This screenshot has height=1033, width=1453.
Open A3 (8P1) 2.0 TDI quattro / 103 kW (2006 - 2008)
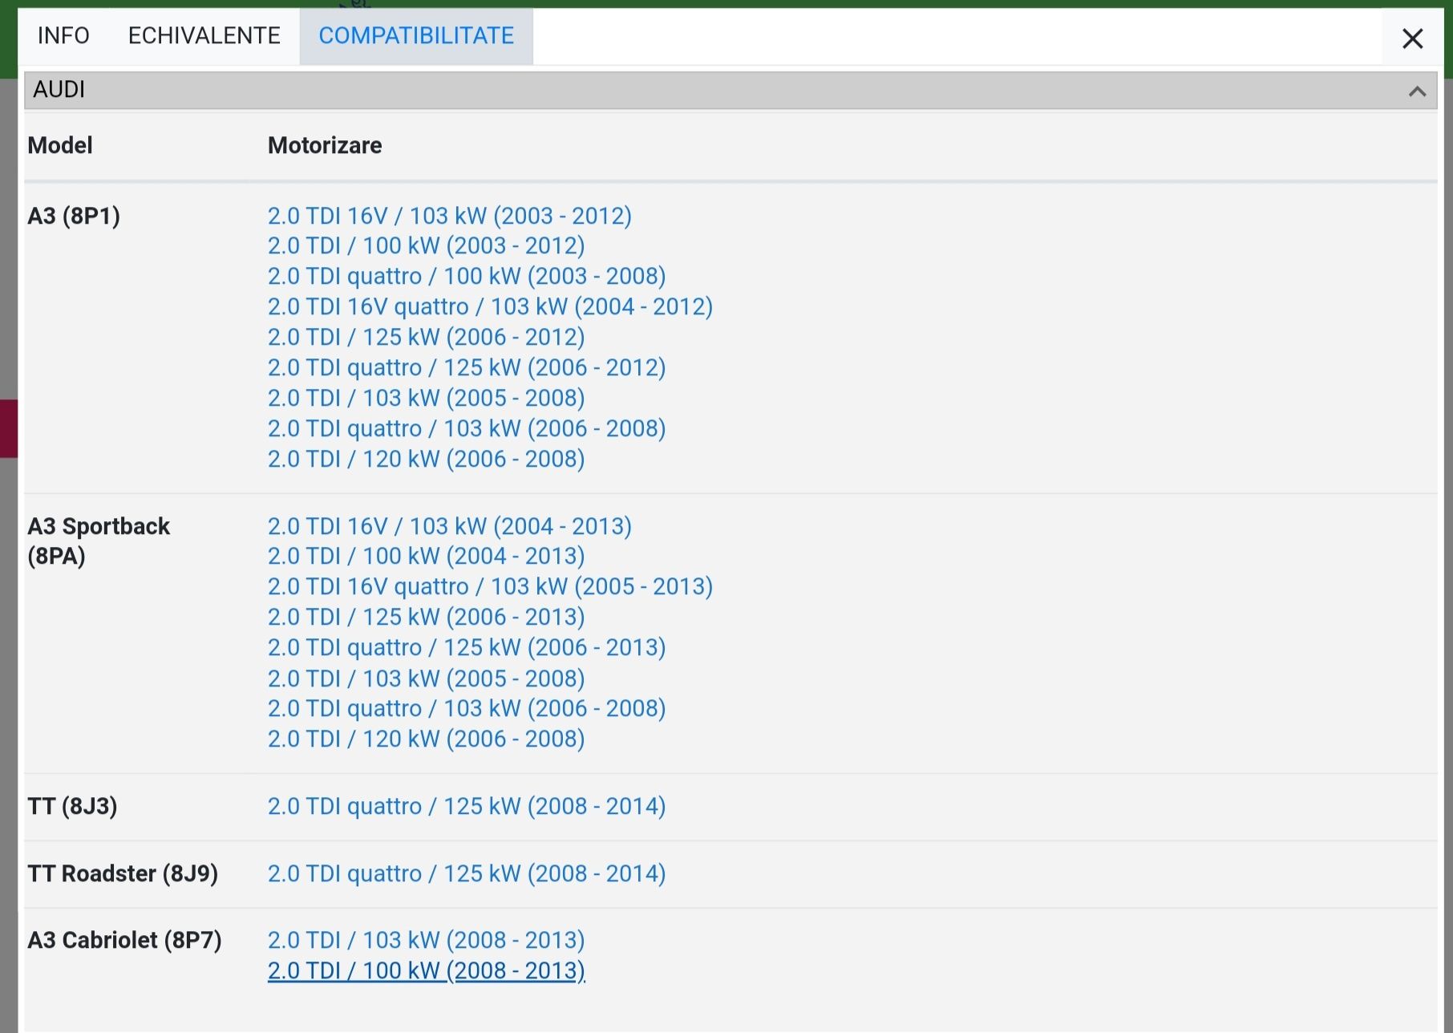pyautogui.click(x=467, y=428)
